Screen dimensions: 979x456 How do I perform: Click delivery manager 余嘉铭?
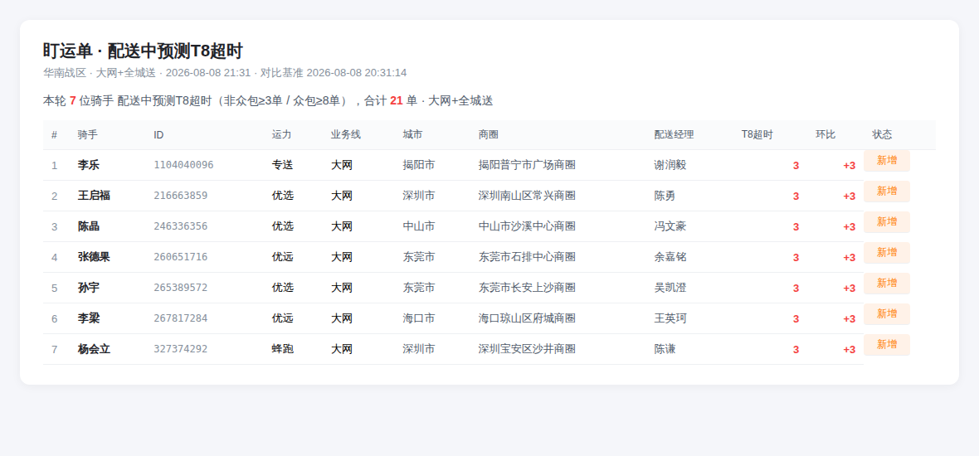(x=670, y=257)
